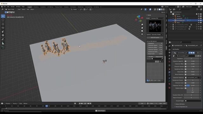203x114 pixels.
Task: Hide NurbsPath.001 with eye icon
Action: (199, 20)
